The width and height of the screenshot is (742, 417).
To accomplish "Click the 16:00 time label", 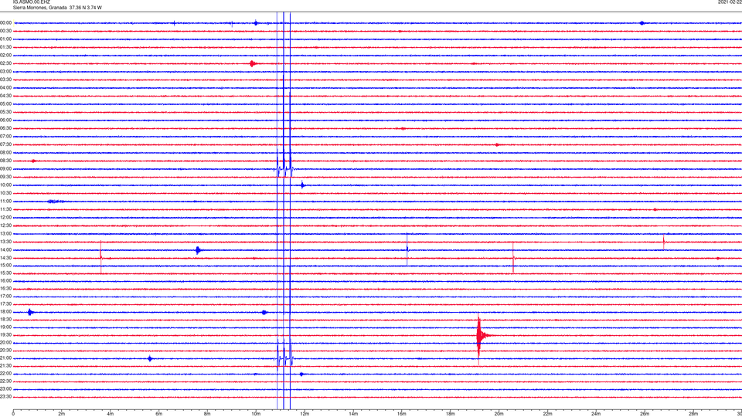I will click(x=5, y=280).
